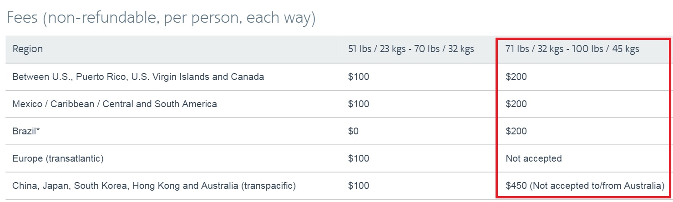Click the Europe (transatlantic) row label

click(x=58, y=158)
